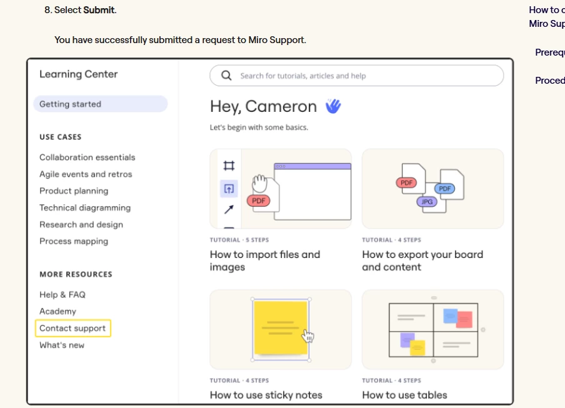Image resolution: width=565 pixels, height=408 pixels.
Task: Click 'How to import files and images' title
Action: (265, 261)
